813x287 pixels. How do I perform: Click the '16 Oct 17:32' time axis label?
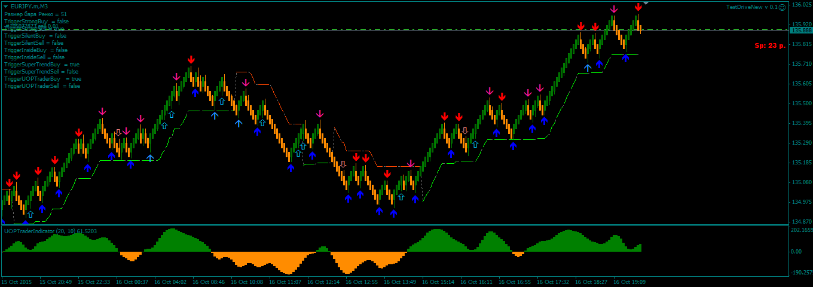(x=552, y=282)
